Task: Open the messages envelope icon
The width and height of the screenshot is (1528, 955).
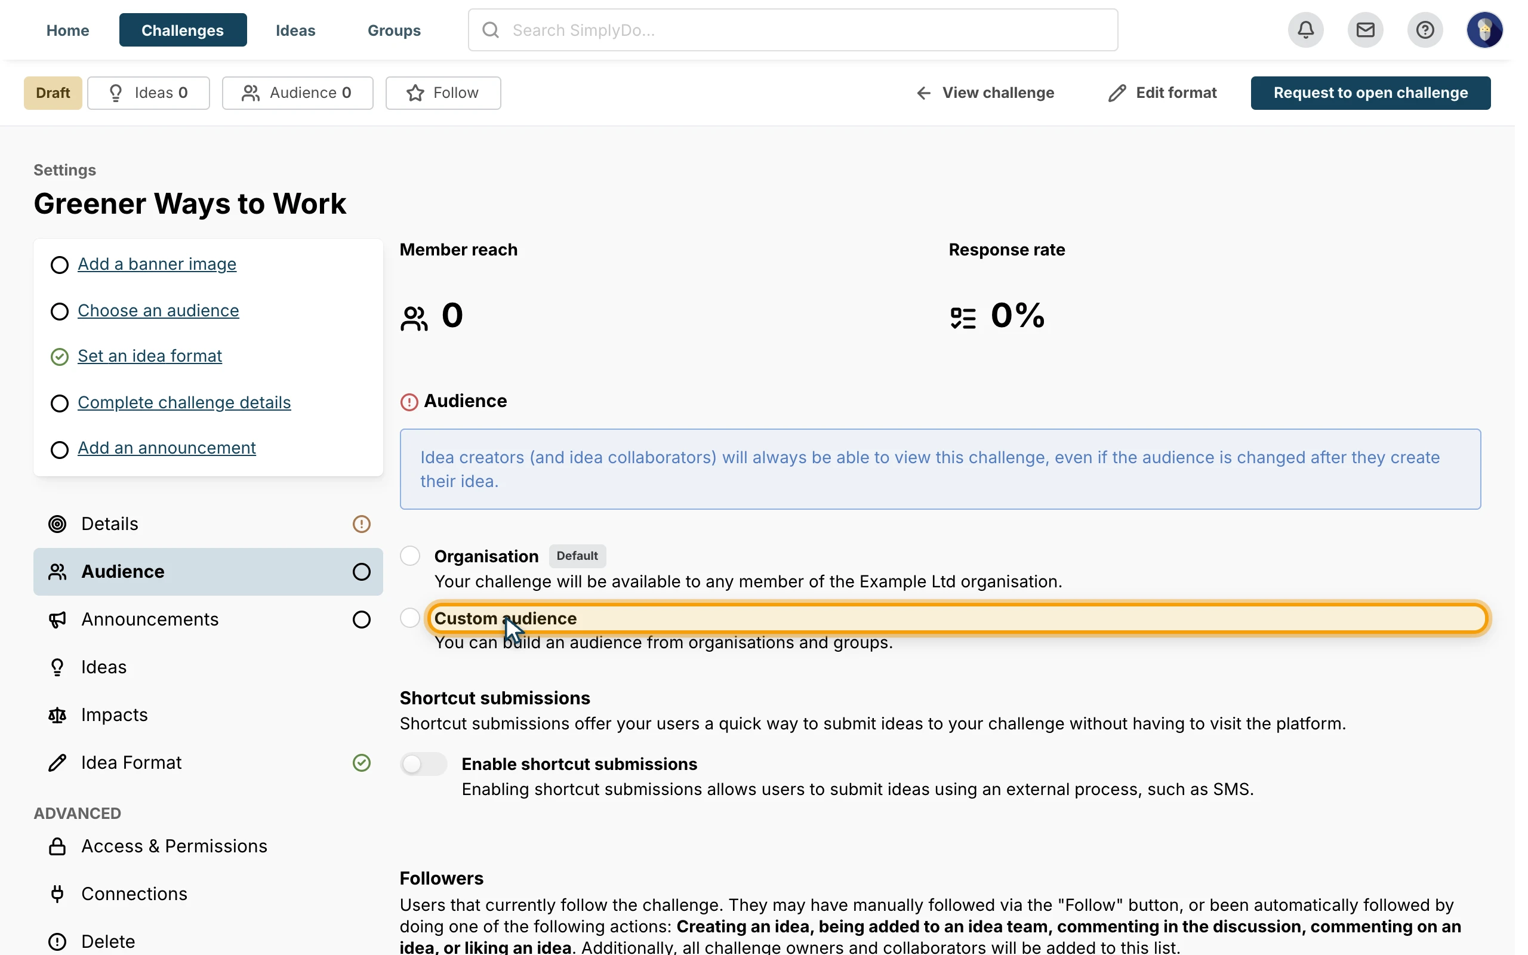Action: click(1365, 30)
